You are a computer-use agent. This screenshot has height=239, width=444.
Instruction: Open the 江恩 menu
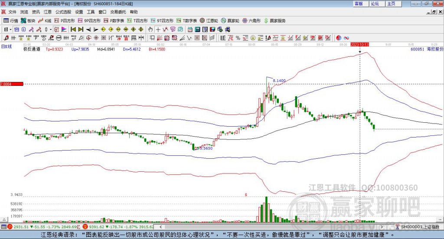point(48,12)
